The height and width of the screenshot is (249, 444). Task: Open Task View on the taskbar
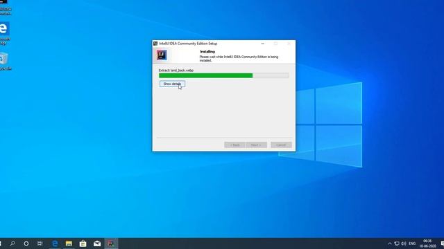coord(40,243)
